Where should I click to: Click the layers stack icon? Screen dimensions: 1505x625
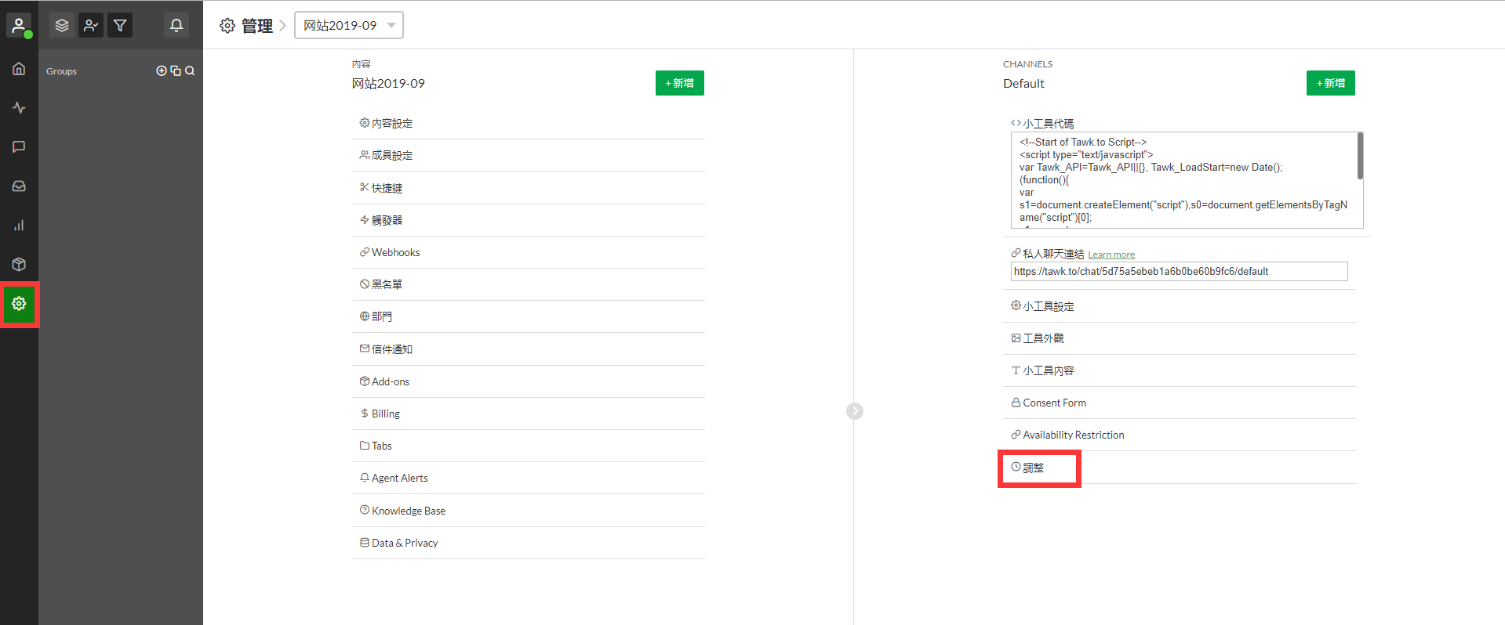click(62, 25)
